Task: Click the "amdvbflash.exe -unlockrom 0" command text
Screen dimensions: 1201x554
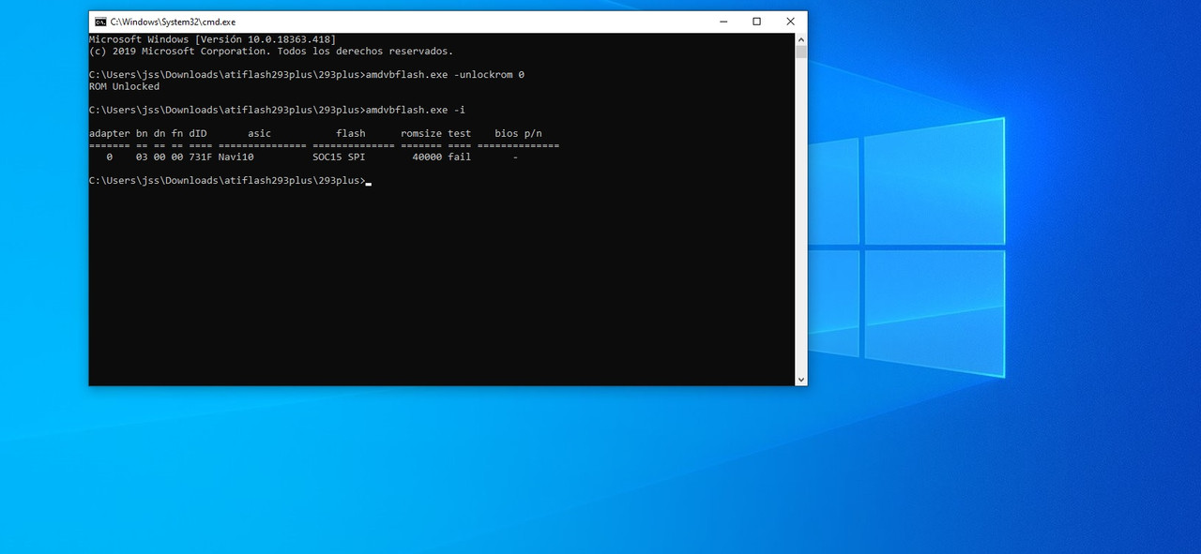Action: coord(445,74)
